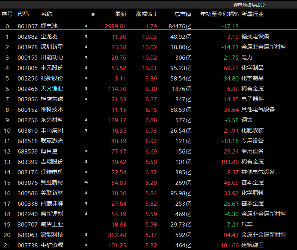Click the marker icon in 锂电池 index row

tap(86, 26)
